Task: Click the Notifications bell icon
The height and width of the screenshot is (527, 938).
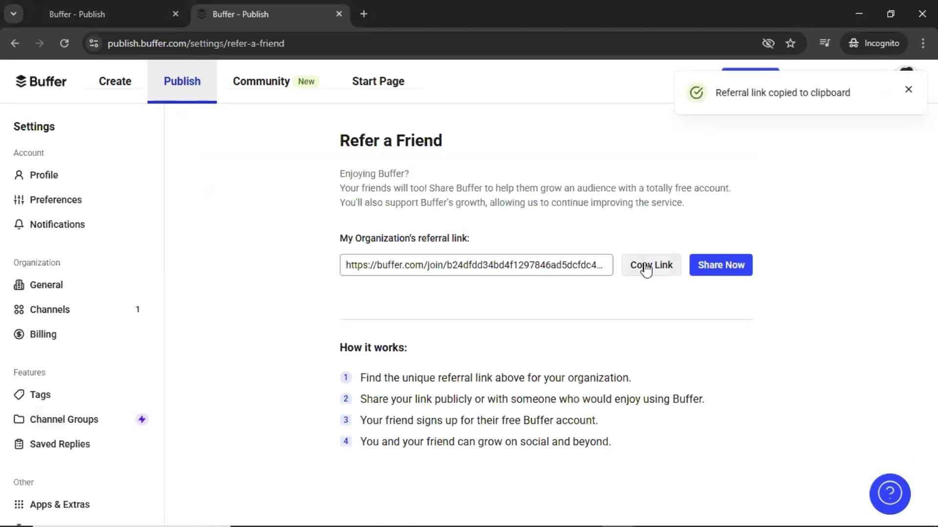Action: (x=19, y=224)
